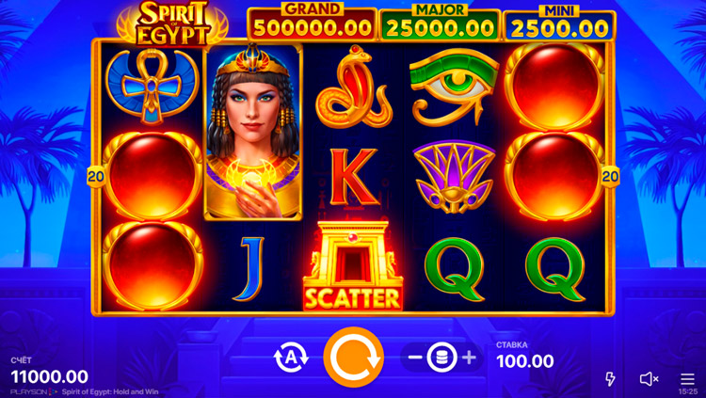Open the hamburger game menu

(x=687, y=378)
